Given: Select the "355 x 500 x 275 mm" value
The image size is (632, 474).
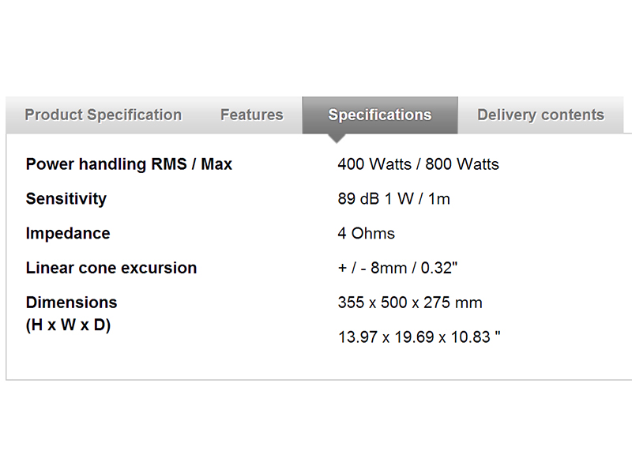Looking at the screenshot, I should (x=409, y=303).
